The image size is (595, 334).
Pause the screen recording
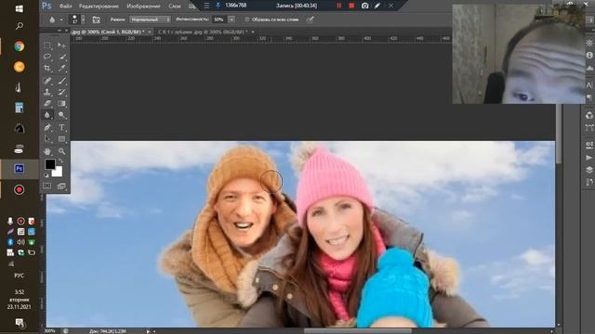point(338,6)
